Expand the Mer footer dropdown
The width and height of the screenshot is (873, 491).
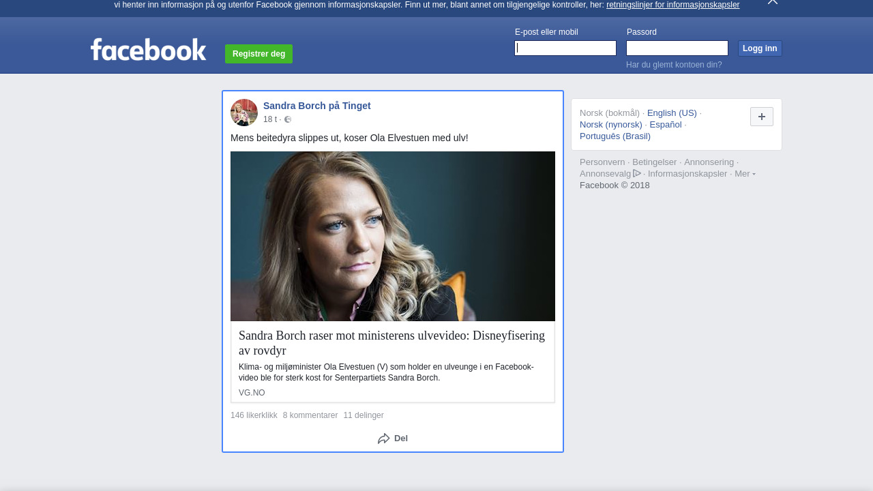(x=745, y=174)
